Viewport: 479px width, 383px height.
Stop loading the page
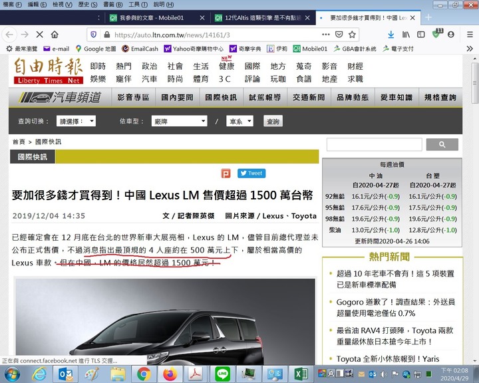click(39, 35)
